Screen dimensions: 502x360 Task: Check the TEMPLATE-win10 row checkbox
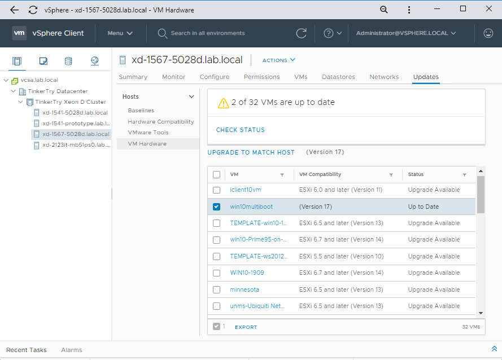[216, 223]
